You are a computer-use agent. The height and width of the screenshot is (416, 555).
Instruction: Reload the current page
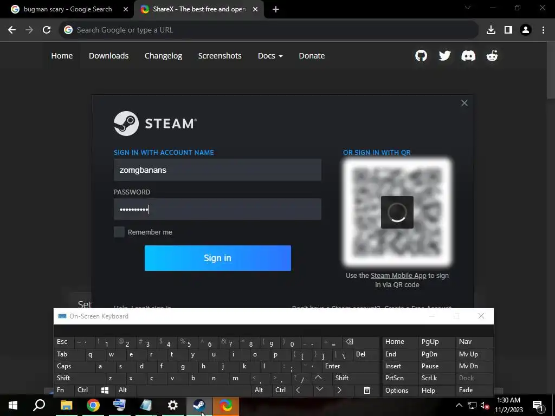[47, 30]
